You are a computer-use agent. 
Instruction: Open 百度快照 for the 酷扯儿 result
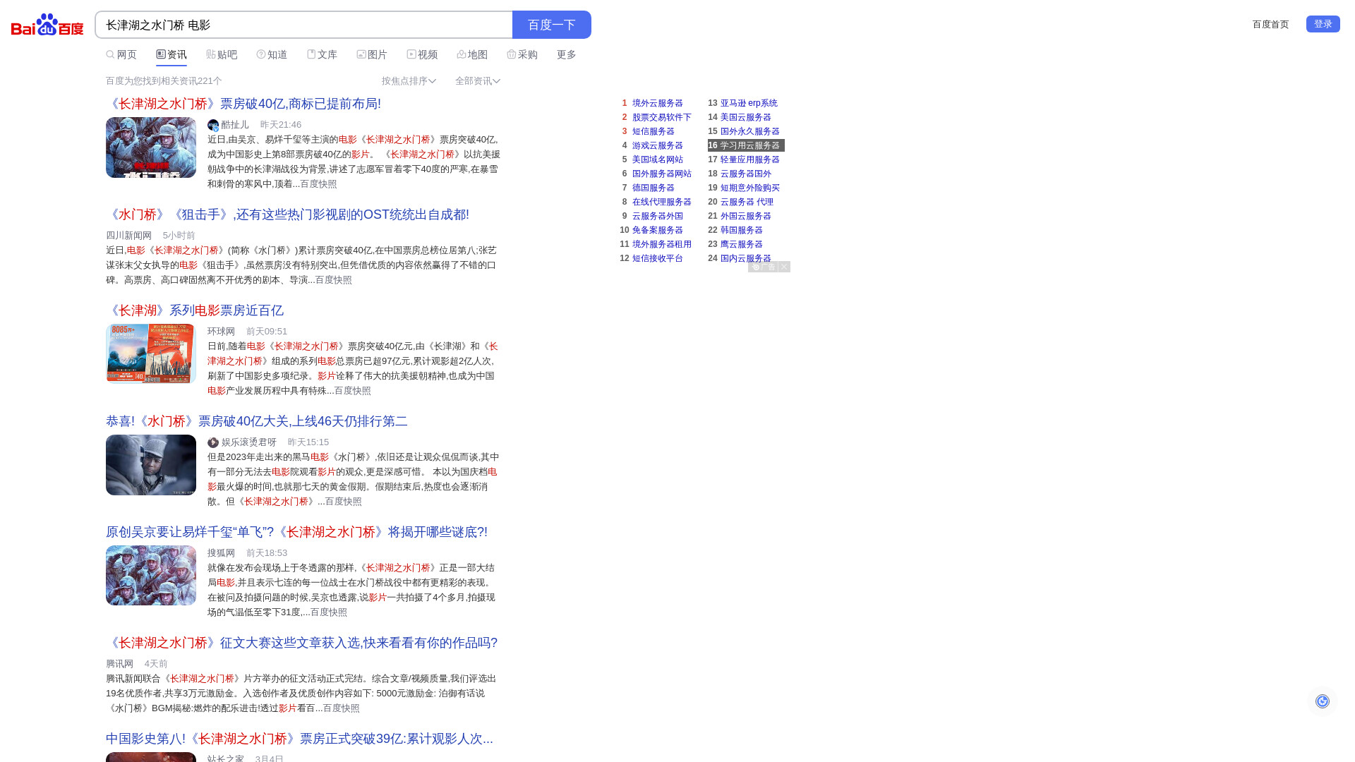pos(319,184)
